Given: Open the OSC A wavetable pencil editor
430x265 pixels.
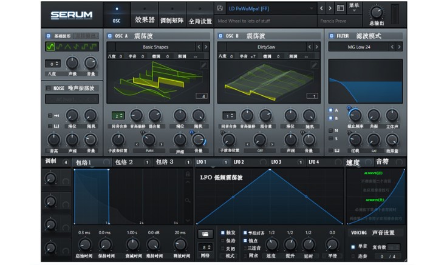Looking at the screenshot, I should coord(203,65).
